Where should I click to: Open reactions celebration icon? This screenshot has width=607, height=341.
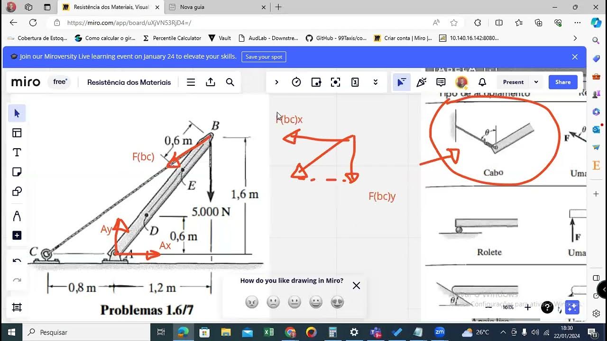[421, 82]
